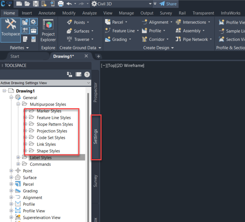This screenshot has width=245, height=222.
Task: Click the Plot printer icon
Action: coord(61,3)
